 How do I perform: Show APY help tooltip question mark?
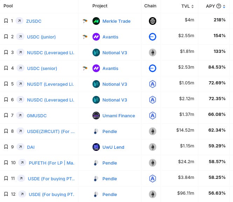point(219,6)
